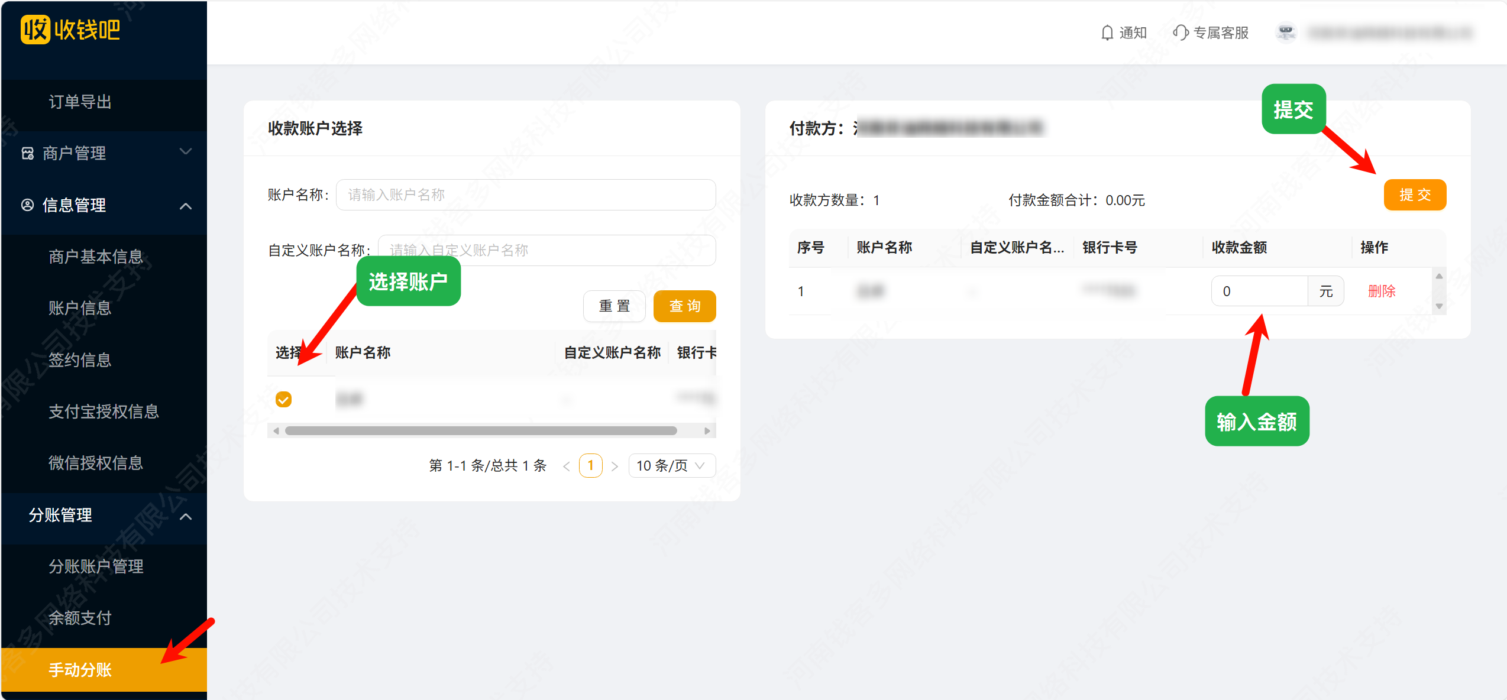
Task: Focus the 收款金额 amount input field
Action: [1259, 291]
